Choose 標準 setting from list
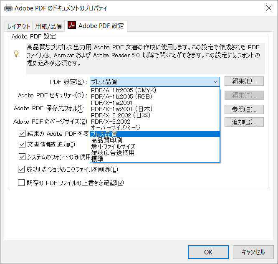Screen dimensions: 278x264 [155, 159]
